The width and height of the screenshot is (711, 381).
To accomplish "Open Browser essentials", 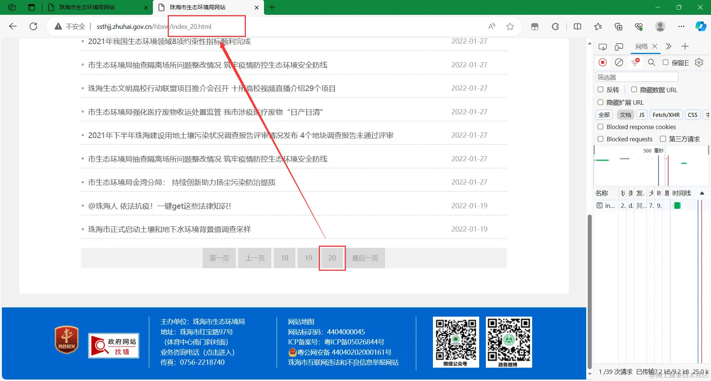I will [639, 26].
